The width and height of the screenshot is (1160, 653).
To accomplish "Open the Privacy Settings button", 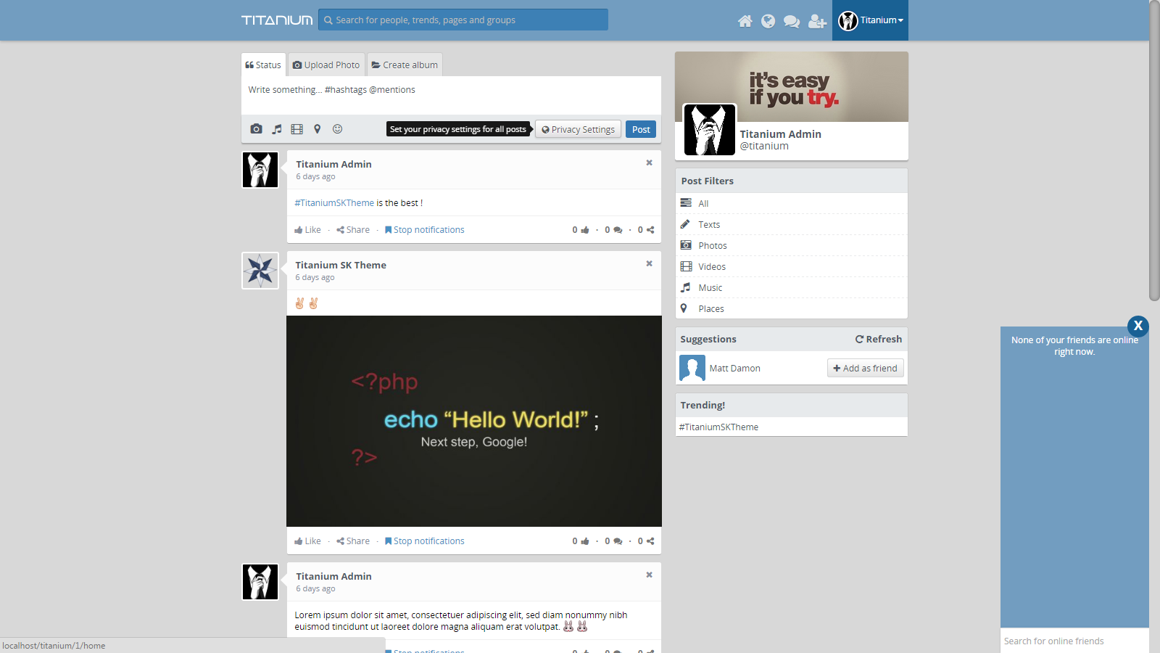I will point(578,129).
